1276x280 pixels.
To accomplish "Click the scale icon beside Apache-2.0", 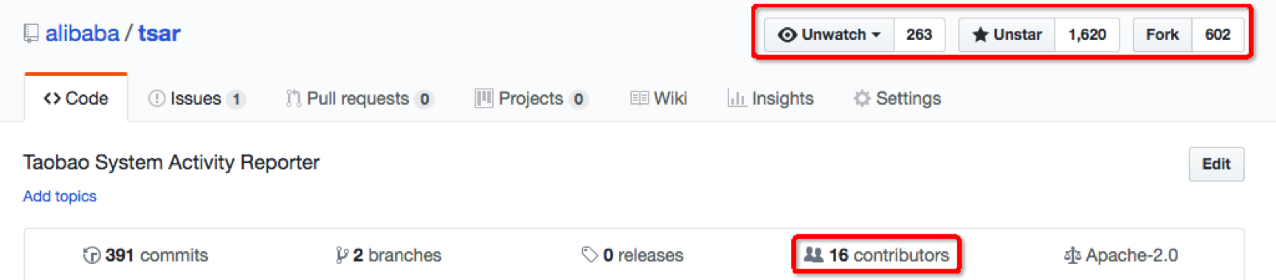I will click(x=1072, y=255).
